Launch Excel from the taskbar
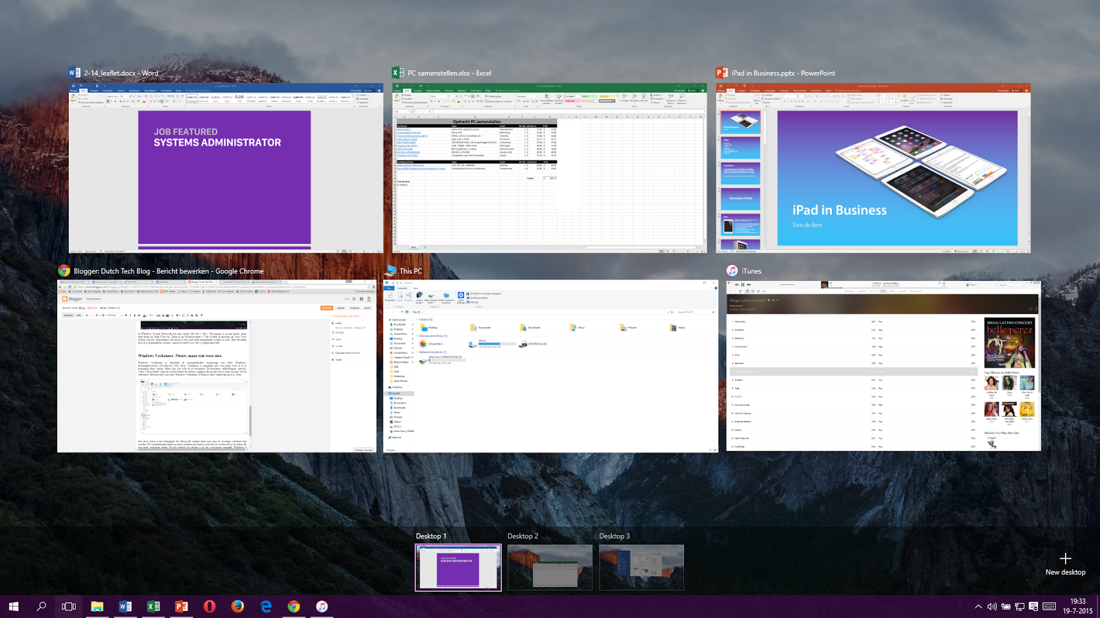Image resolution: width=1100 pixels, height=618 pixels. click(x=154, y=607)
